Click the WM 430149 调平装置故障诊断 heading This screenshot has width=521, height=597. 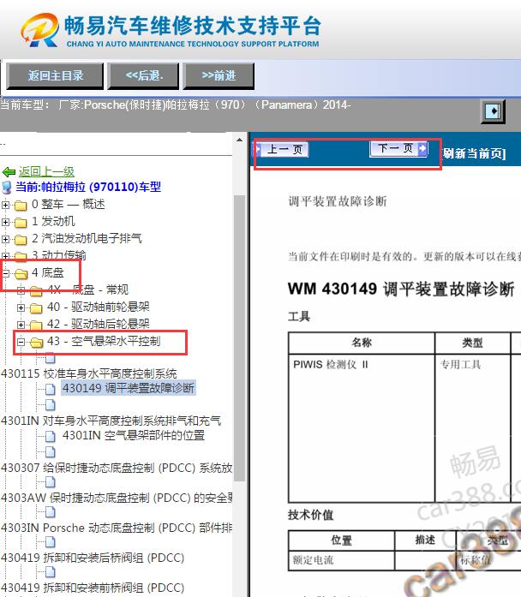[401, 289]
